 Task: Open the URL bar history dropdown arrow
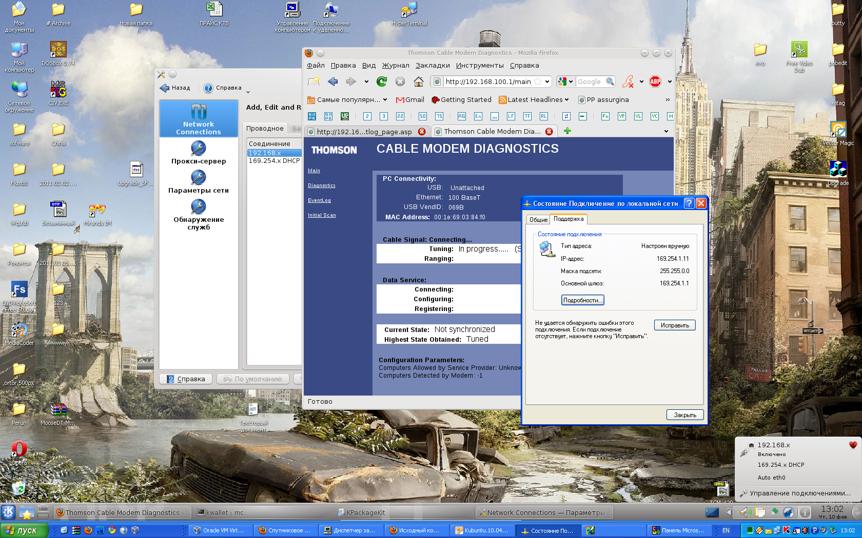[x=547, y=81]
